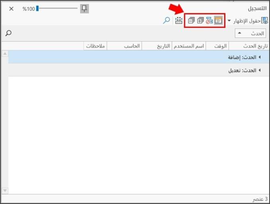This screenshot has height=204, width=270.
Task: Click the scrollbar down arrow
Action: 5,191
